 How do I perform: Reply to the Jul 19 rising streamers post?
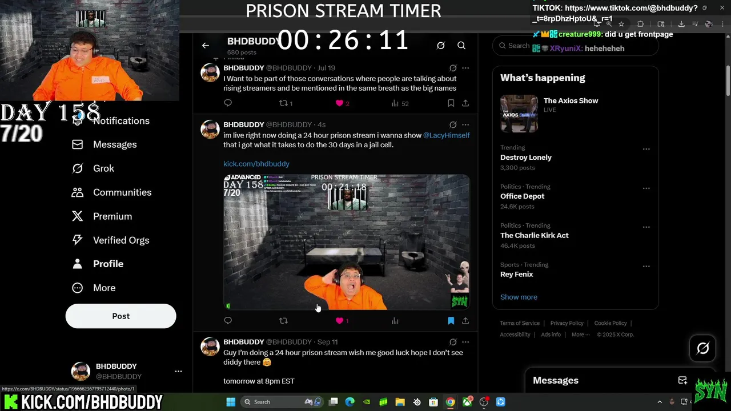click(x=228, y=103)
